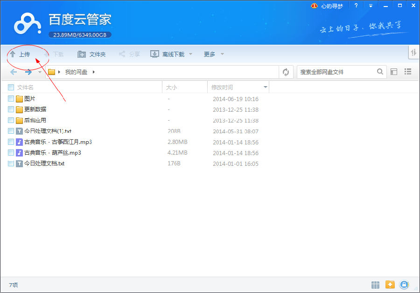
Task: Tick the select-all checkbox beside 文件名
Action: (x=11, y=88)
